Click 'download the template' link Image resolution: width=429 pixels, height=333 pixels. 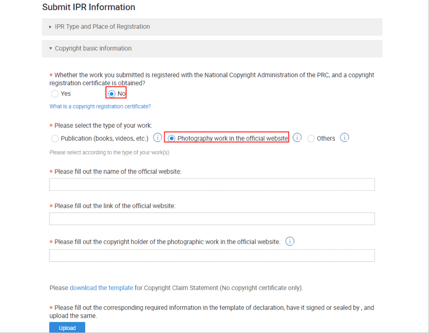(101, 288)
